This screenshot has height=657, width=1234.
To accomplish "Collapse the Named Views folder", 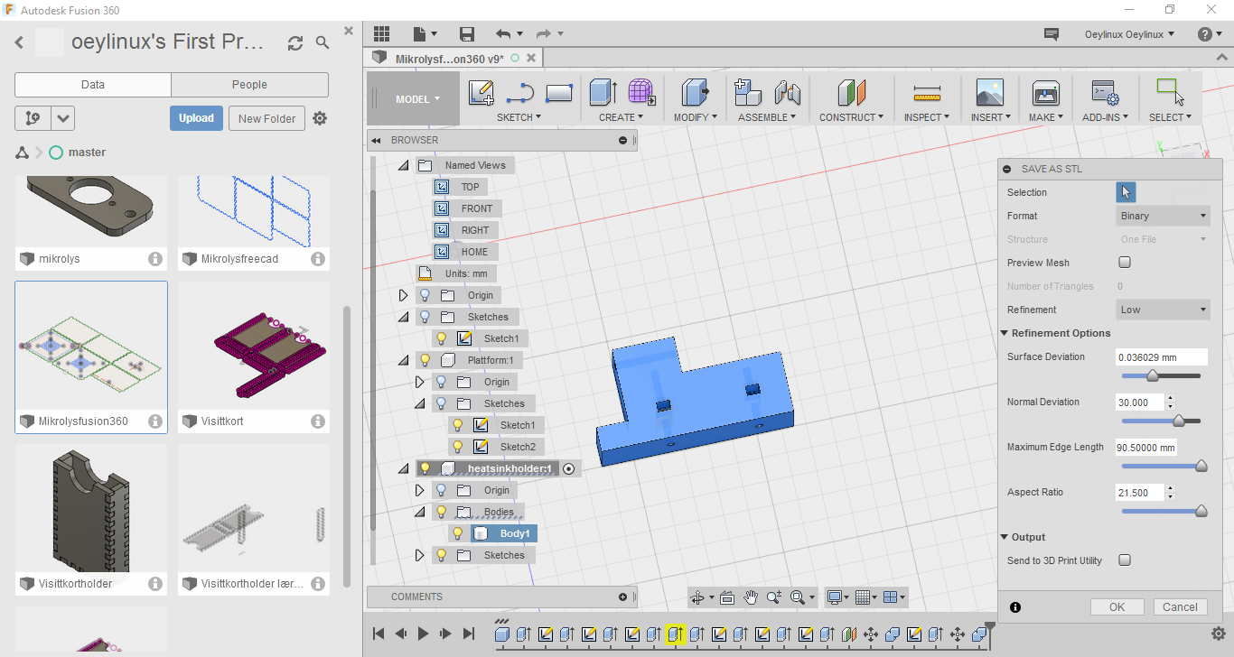I will (404, 165).
